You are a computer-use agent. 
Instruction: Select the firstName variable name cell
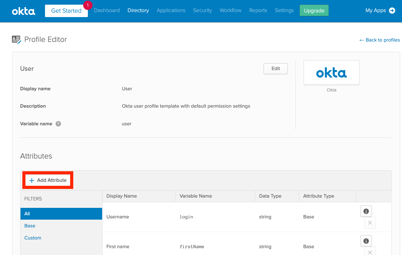pyautogui.click(x=192, y=247)
